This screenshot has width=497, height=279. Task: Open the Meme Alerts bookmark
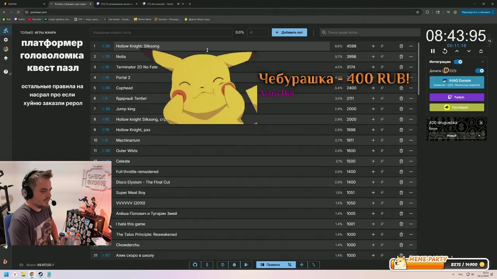pos(142,19)
